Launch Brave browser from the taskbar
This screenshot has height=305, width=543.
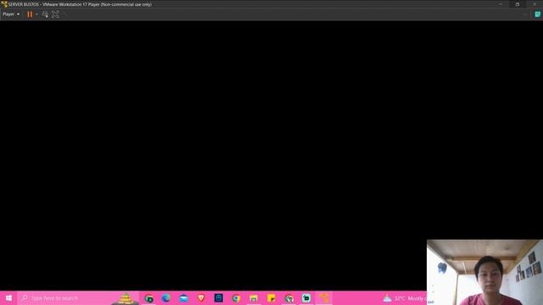coord(201,298)
